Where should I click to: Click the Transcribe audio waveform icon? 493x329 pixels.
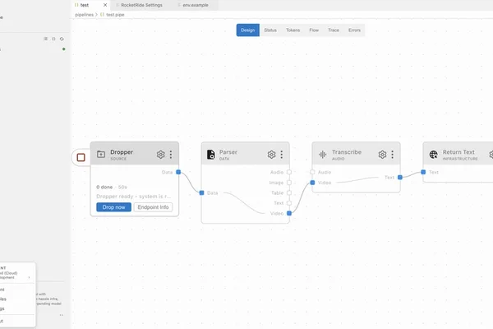323,155
